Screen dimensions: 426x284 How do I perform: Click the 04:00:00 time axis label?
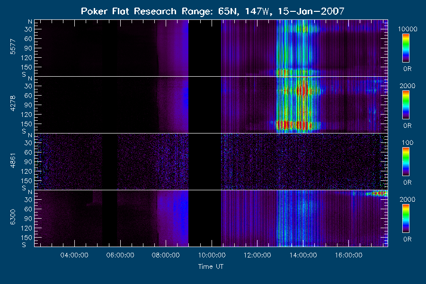click(x=74, y=255)
